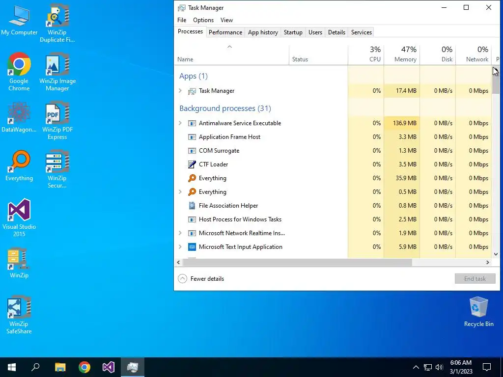Viewport: 503px width, 377px height.
Task: Click the Background processes (31) group header
Action: pos(225,108)
